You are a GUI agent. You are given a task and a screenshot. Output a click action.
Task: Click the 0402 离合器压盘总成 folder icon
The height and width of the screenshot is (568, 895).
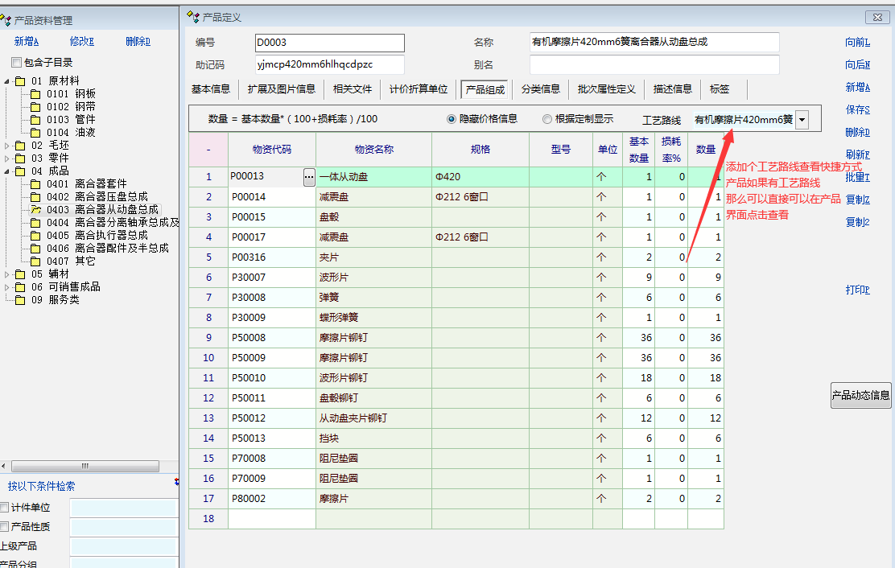click(35, 197)
